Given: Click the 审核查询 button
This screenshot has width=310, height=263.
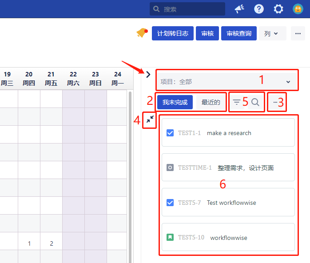Looking at the screenshot, I should (238, 33).
